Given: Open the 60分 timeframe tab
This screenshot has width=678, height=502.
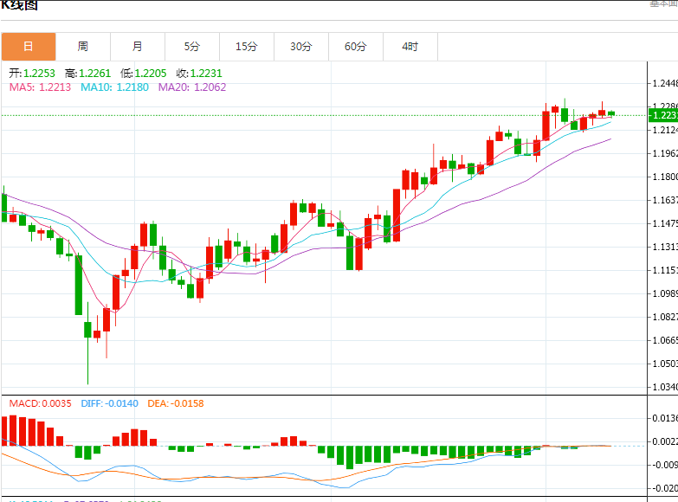Looking at the screenshot, I should 355,47.
